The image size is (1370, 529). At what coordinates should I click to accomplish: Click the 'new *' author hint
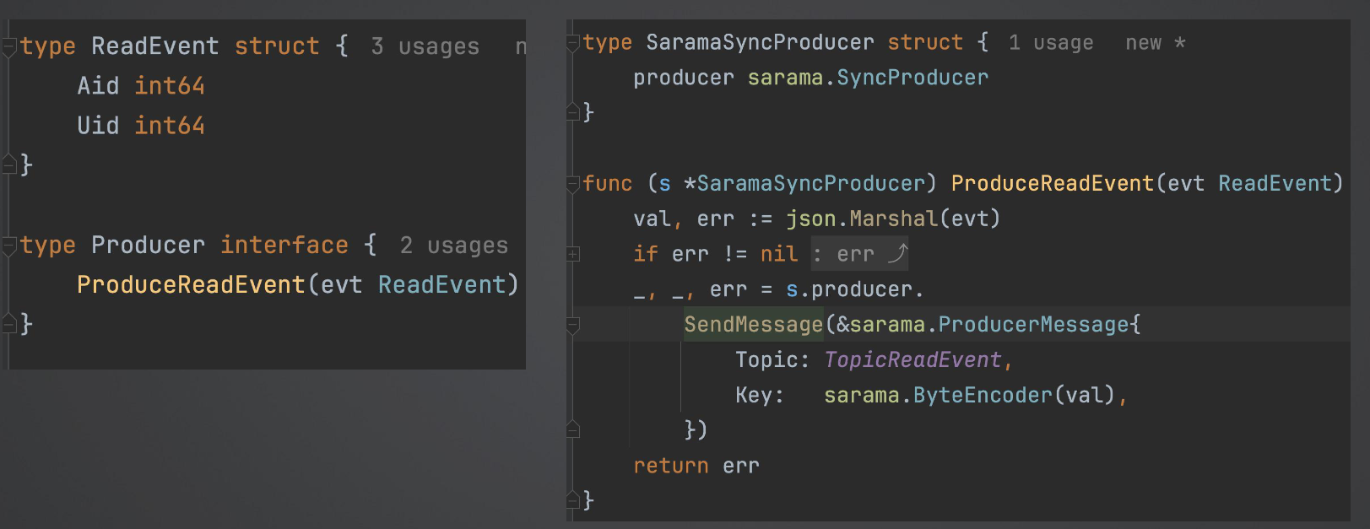coord(1156,43)
